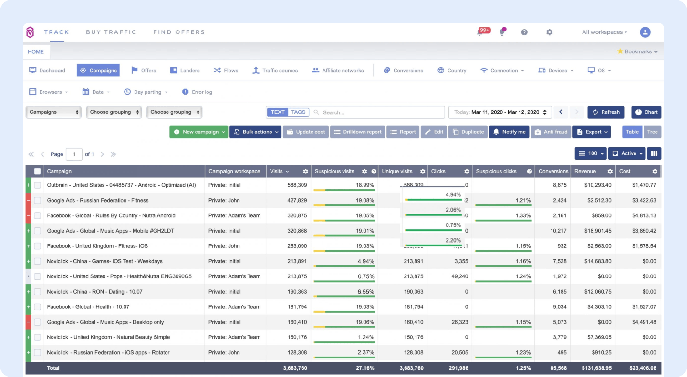687x377 pixels.
Task: Create a New campaign
Action: coord(199,132)
